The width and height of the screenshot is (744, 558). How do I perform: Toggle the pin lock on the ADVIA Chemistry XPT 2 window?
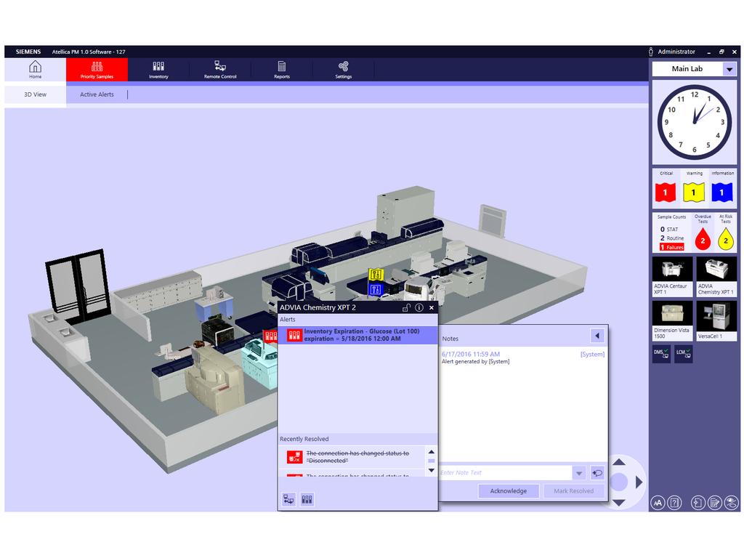pyautogui.click(x=407, y=307)
